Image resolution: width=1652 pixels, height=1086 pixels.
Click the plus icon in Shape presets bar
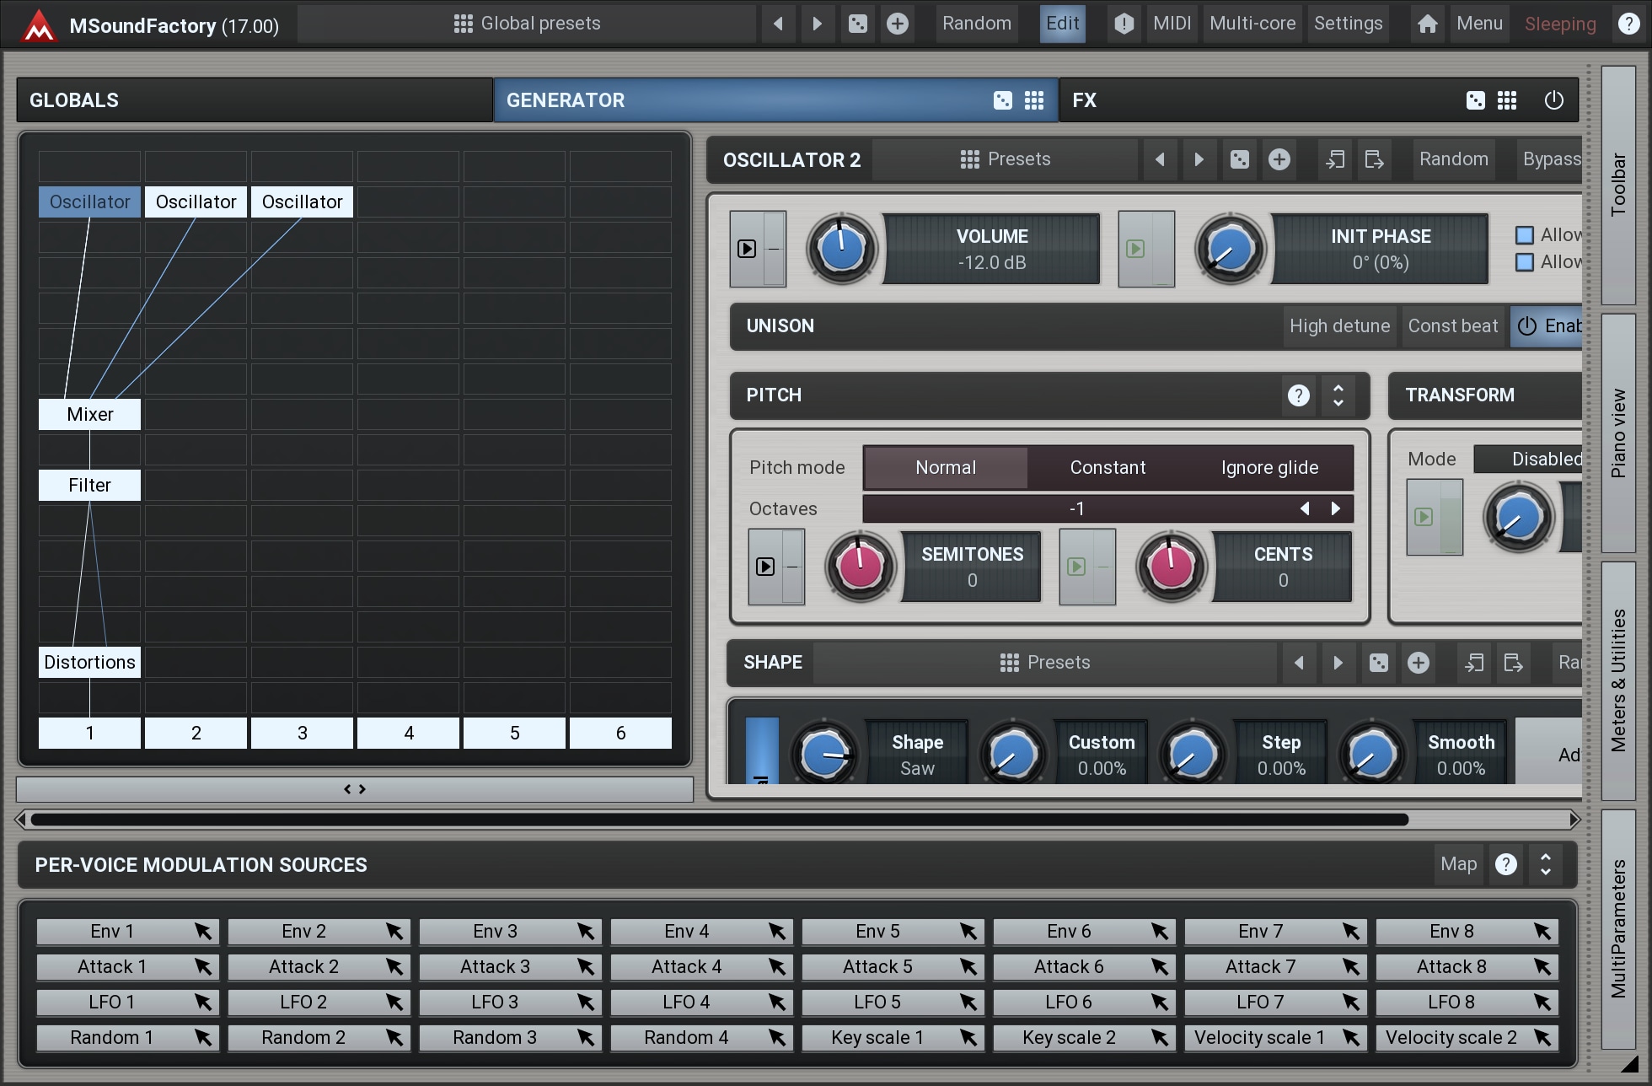pyautogui.click(x=1419, y=663)
